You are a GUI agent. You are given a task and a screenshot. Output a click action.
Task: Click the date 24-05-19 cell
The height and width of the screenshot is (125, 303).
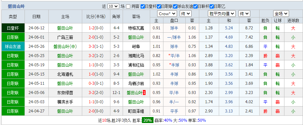(36, 65)
